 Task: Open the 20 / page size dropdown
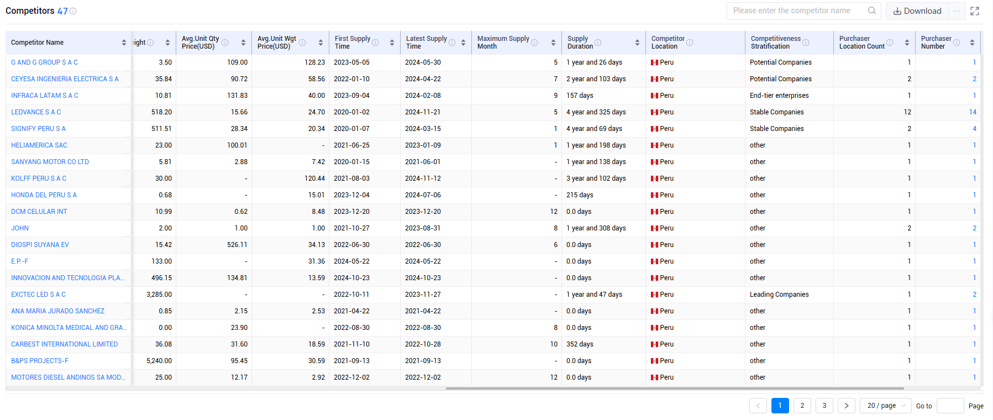[x=886, y=406]
